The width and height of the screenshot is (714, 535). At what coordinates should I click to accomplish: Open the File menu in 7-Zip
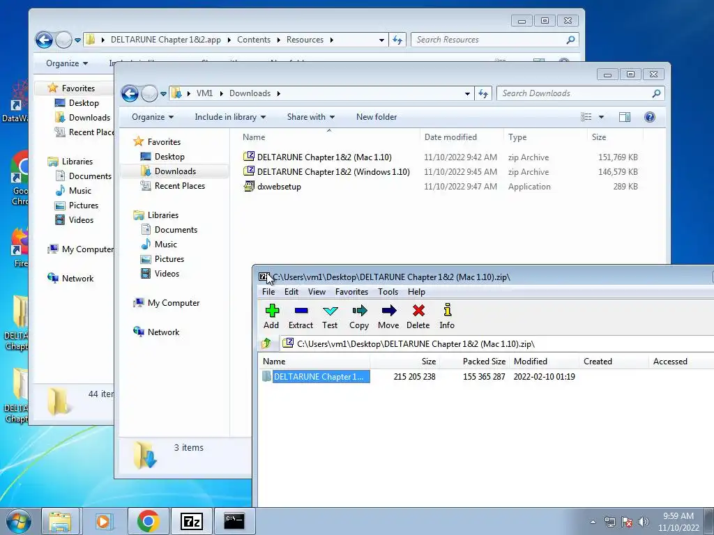268,292
